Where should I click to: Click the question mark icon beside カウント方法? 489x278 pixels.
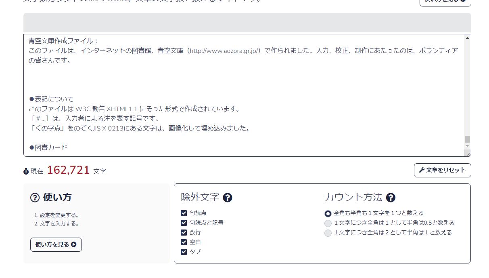coord(390,198)
